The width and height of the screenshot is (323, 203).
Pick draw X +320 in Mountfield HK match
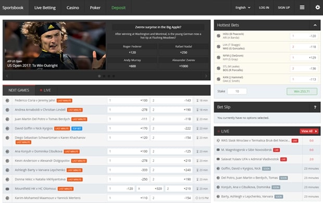[150, 188]
